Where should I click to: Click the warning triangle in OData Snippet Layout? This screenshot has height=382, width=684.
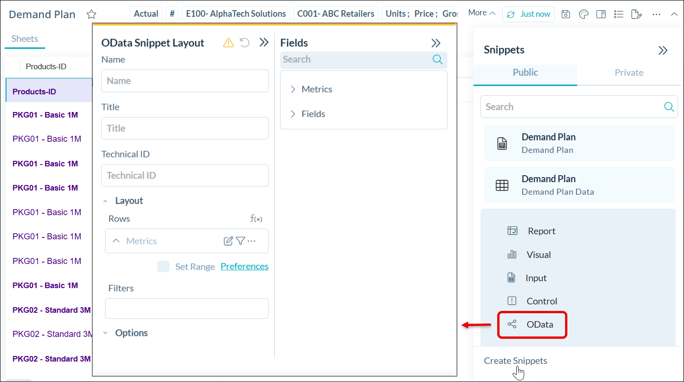click(x=228, y=43)
